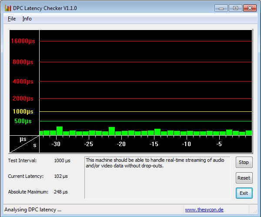The height and width of the screenshot is (217, 261).
Task: Open the File menu
Action: point(12,19)
